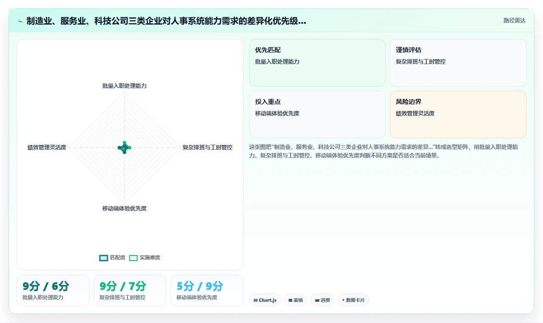This screenshot has width=543, height=323.
Task: Click the lightning icon beside the title
Action: 20,21
